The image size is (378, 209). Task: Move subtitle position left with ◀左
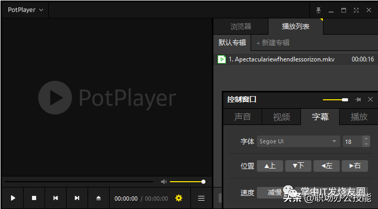pos(327,166)
